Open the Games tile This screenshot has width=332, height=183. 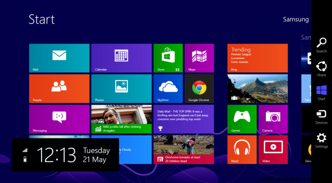[x=242, y=119]
